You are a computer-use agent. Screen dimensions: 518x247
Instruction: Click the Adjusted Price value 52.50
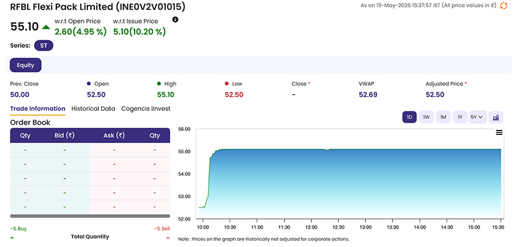435,95
